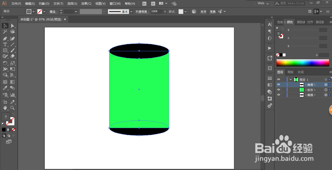Select the Artboard tool

pyautogui.click(x=5, y=102)
